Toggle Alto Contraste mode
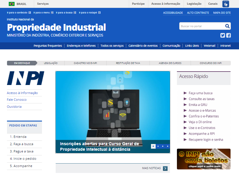Screen dimensions: 239x177 pyautogui.click(x=198, y=13)
